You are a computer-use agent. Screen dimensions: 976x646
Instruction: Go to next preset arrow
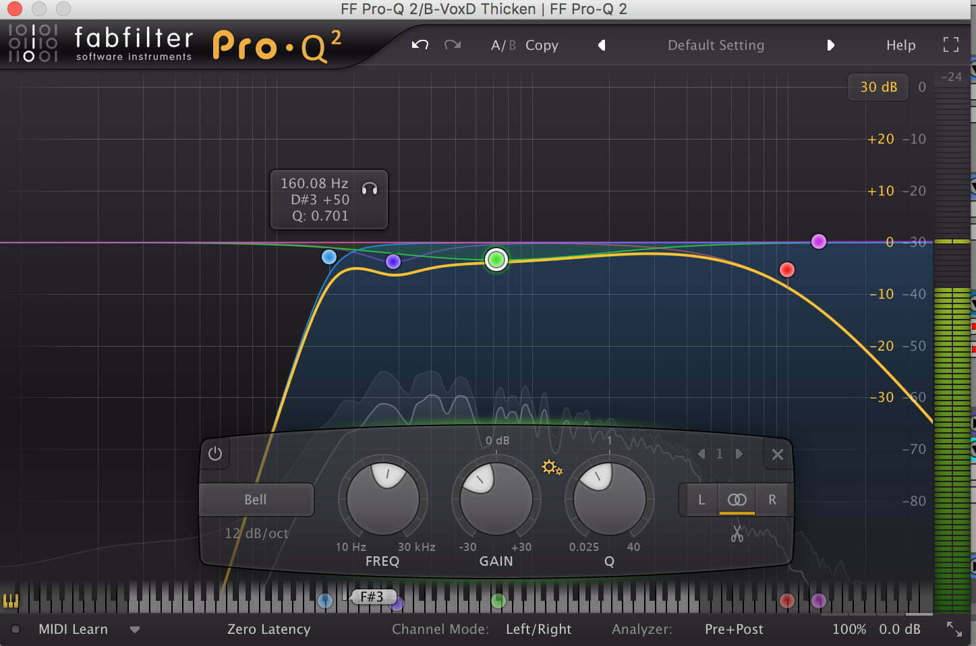tap(830, 45)
